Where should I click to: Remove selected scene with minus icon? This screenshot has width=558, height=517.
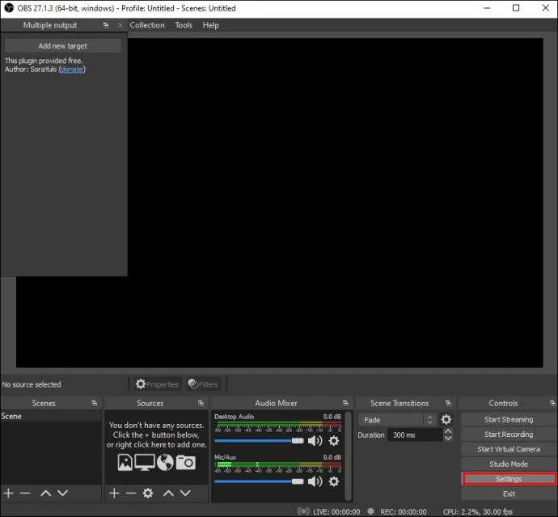point(25,494)
